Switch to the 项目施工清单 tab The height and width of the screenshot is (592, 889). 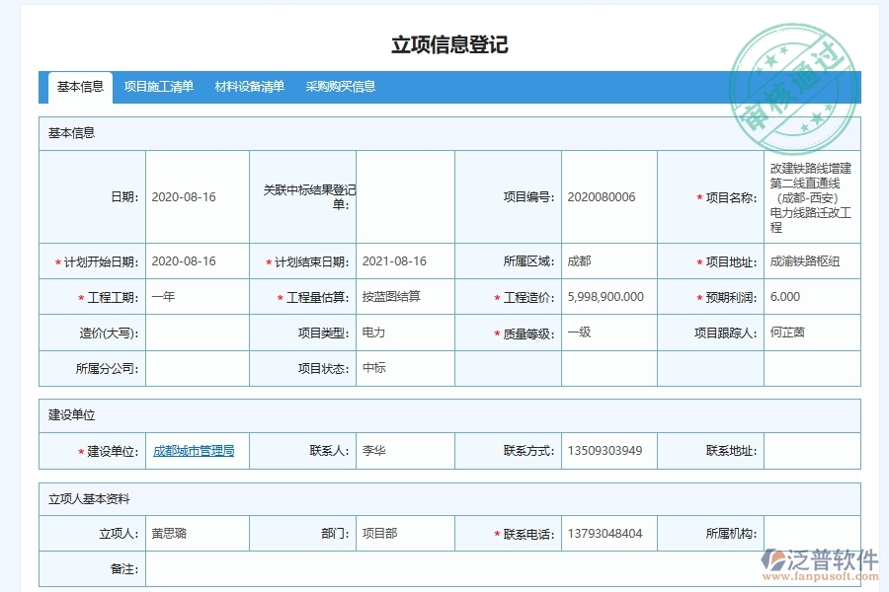pos(159,87)
